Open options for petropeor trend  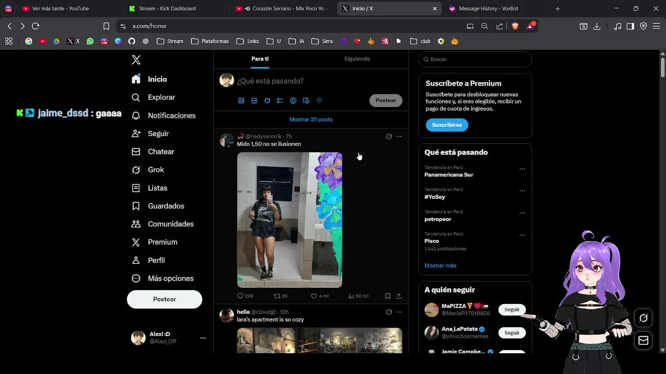click(x=522, y=213)
